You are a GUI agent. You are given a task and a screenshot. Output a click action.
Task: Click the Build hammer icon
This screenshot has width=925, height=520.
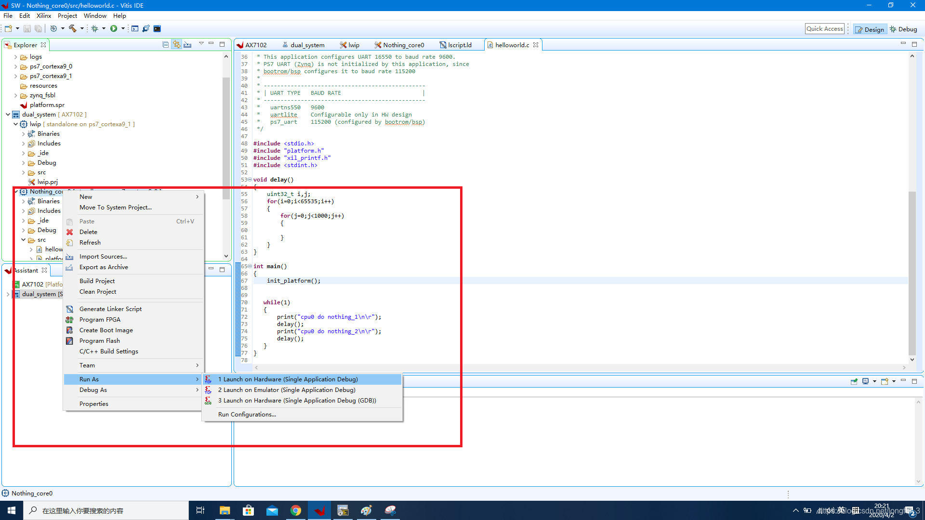[72, 29]
